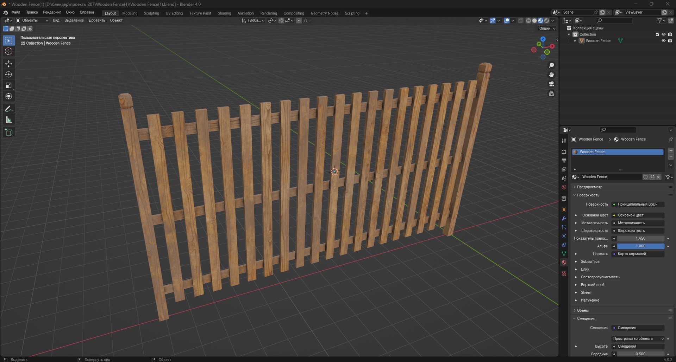Select the Select Box tool

pos(9,40)
